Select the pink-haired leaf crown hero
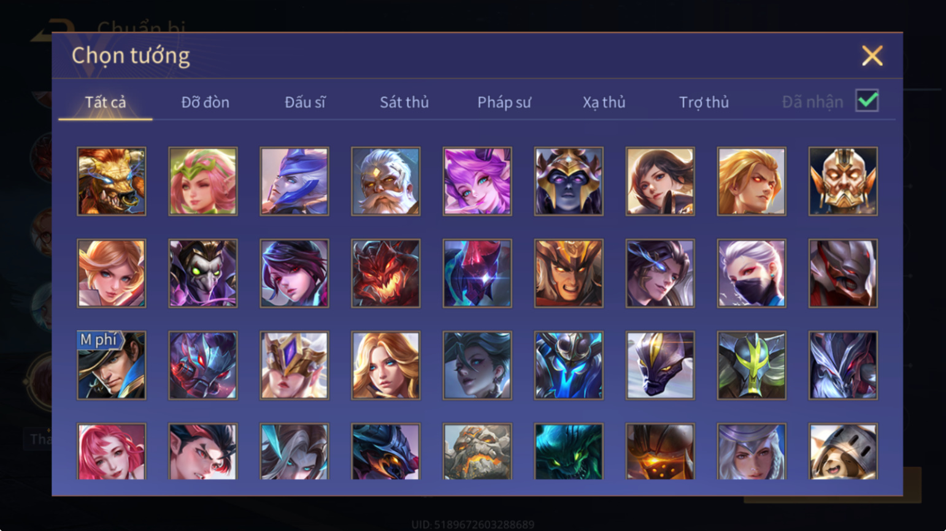The width and height of the screenshot is (946, 531). click(x=203, y=181)
